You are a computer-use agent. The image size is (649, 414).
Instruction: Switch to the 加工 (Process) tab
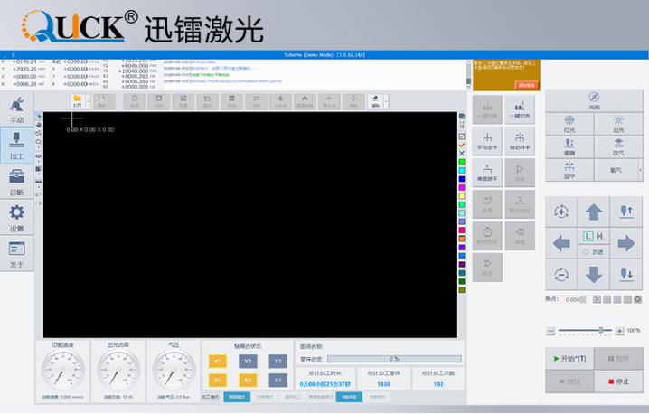pos(16,145)
